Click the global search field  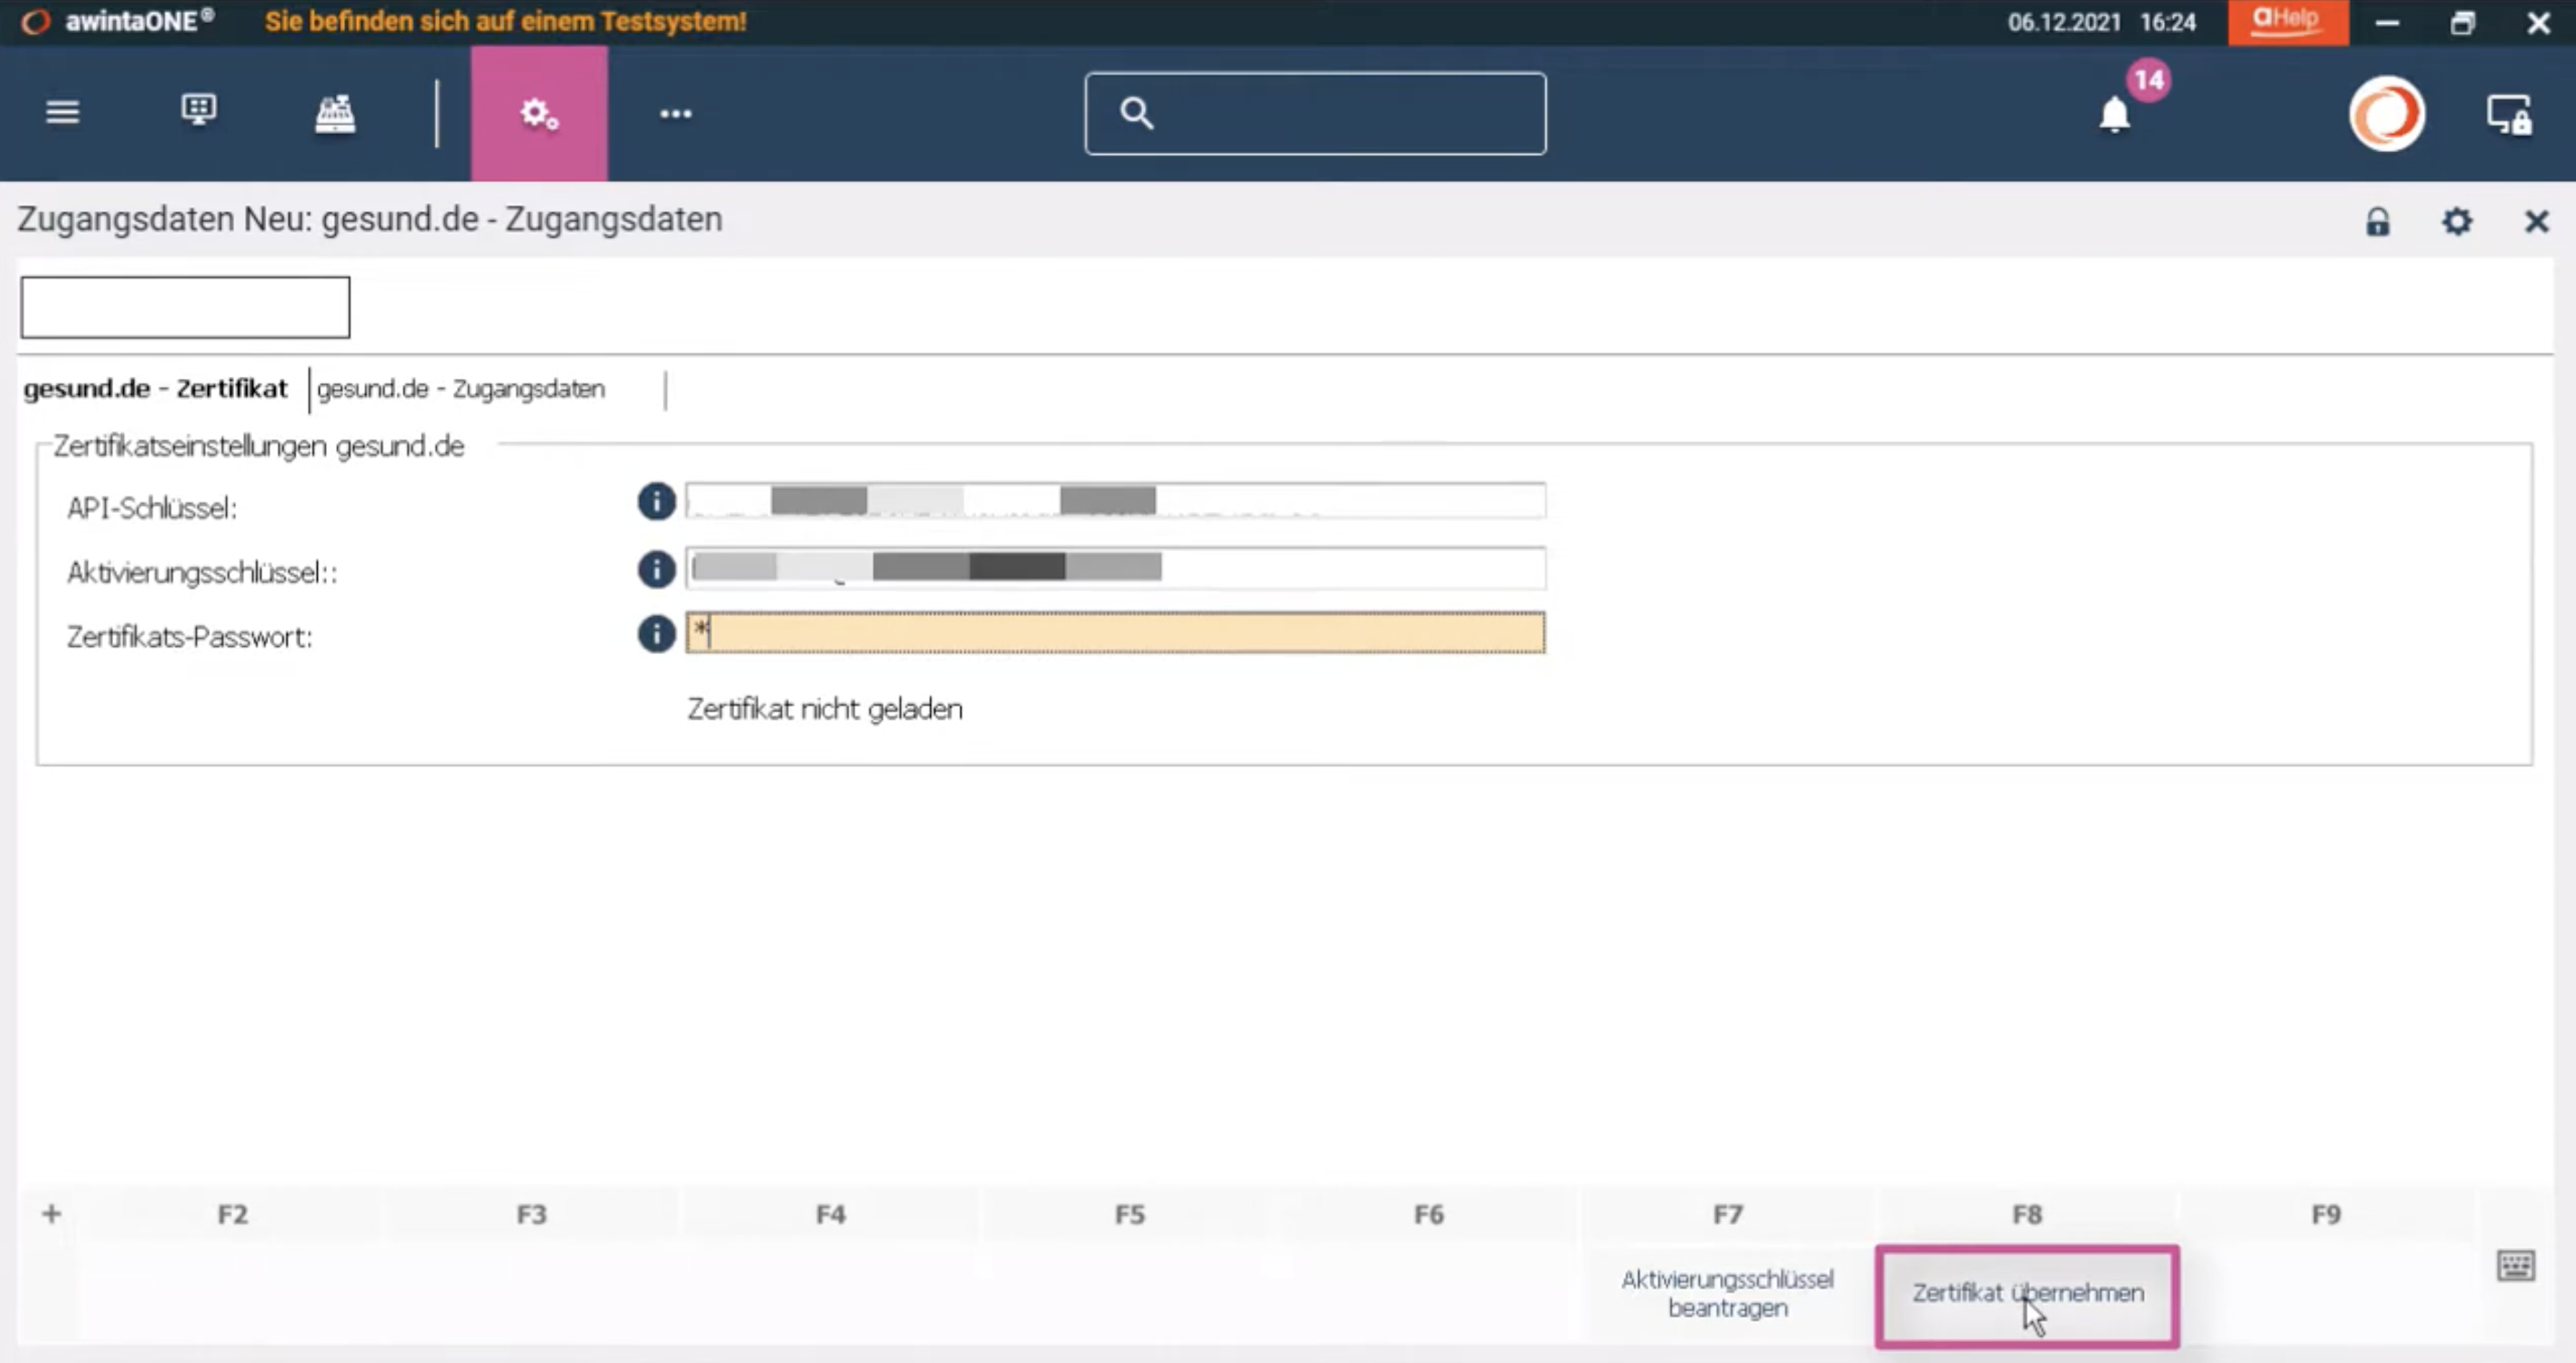click(x=1315, y=113)
